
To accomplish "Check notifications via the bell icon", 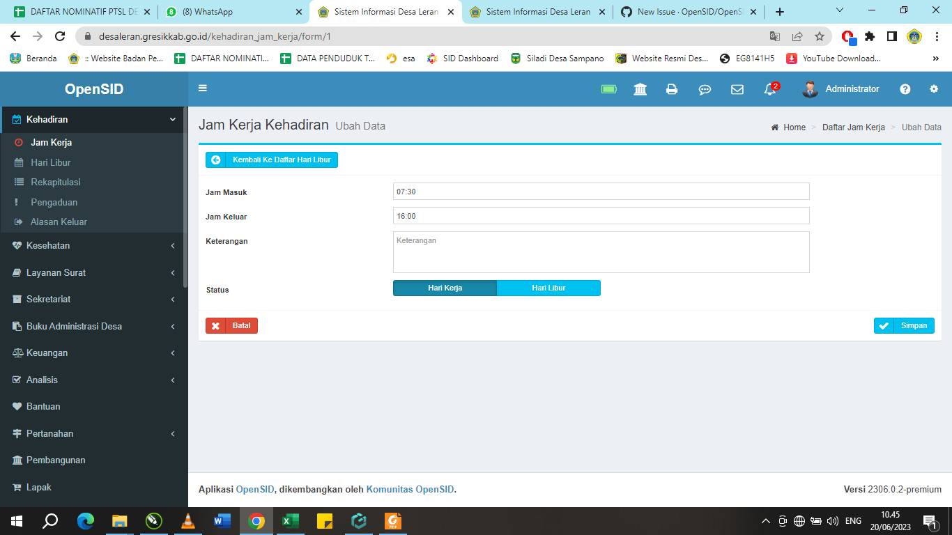I will pos(769,91).
